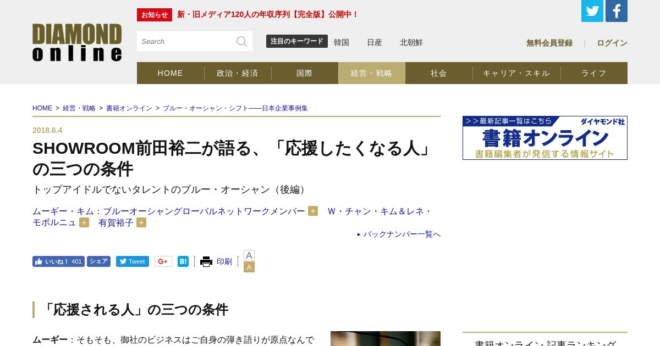
Task: Click the search magnifier icon
Action: point(241,41)
